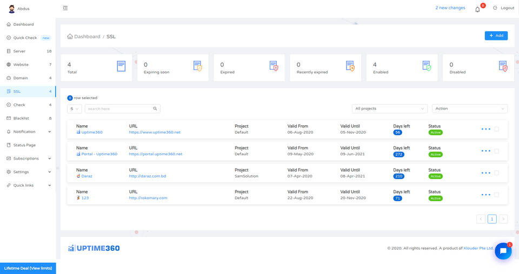Click the Lifetime Deal (View limits) banner

[x=28, y=268]
